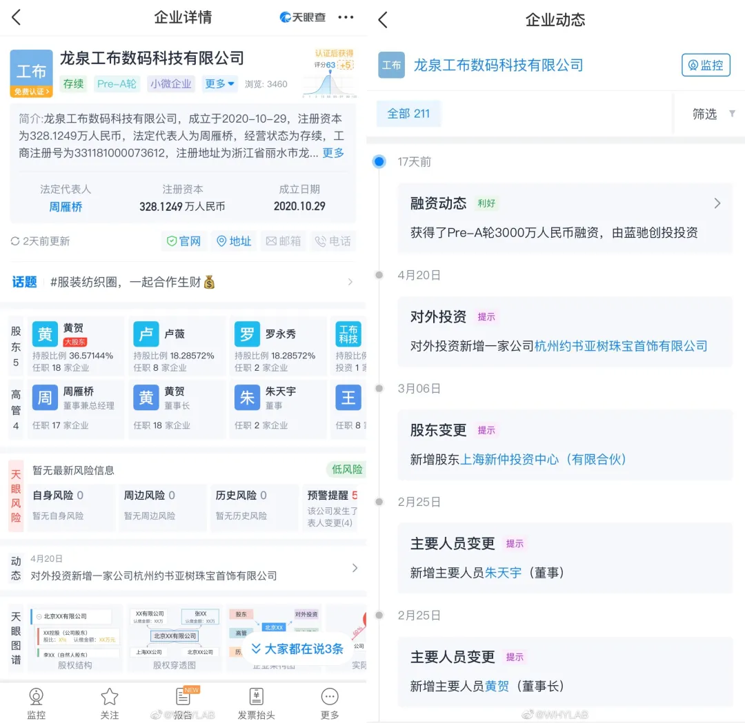Image resolution: width=745 pixels, height=723 pixels.
Task: Expand 大家都在说3条 comments
Action: click(x=297, y=649)
